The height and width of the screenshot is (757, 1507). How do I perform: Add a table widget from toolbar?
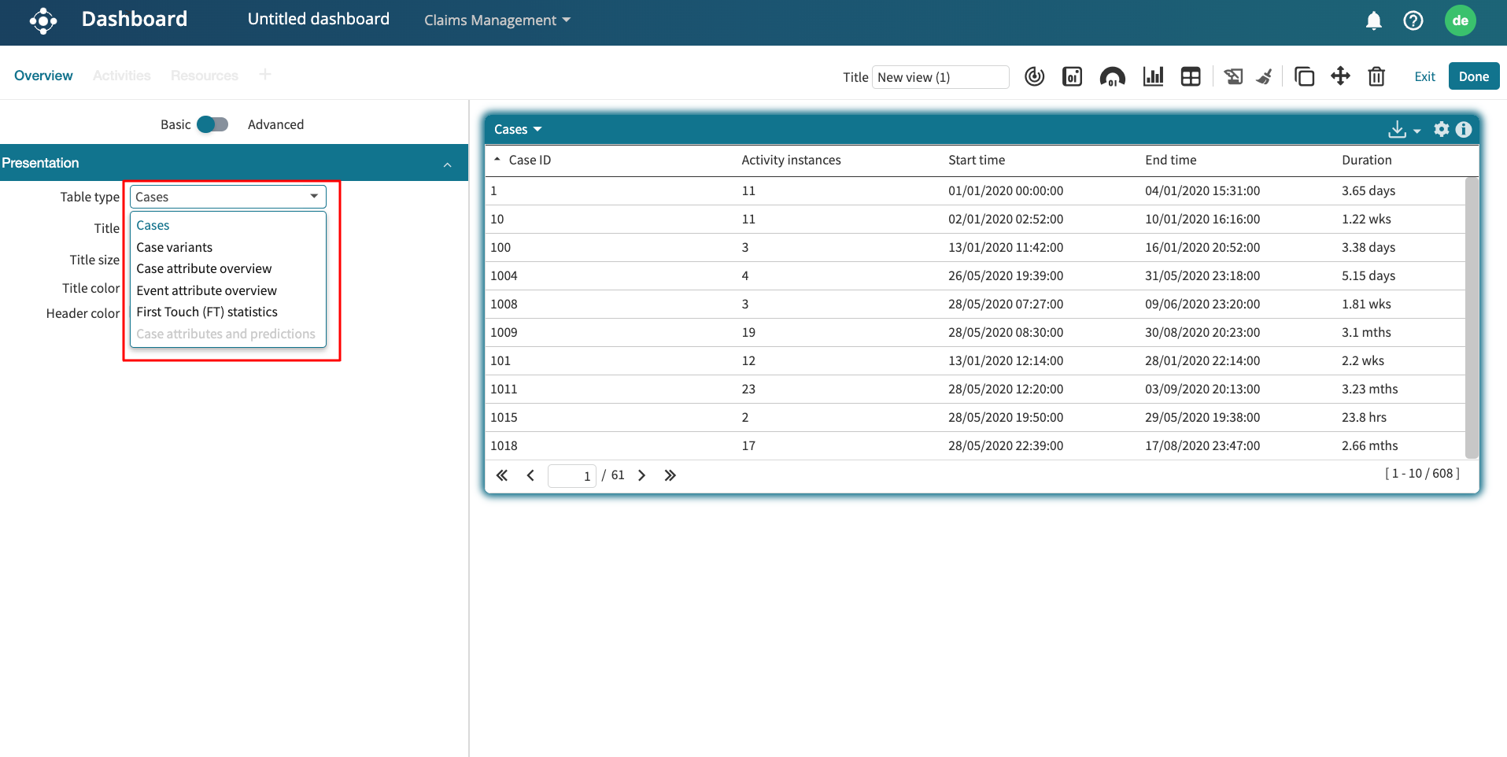pos(1191,76)
